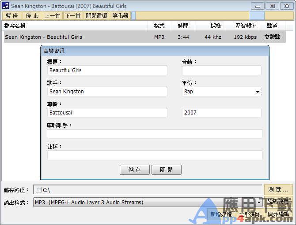Skip to next track 下一首
The image size is (296, 225).
[73, 15]
